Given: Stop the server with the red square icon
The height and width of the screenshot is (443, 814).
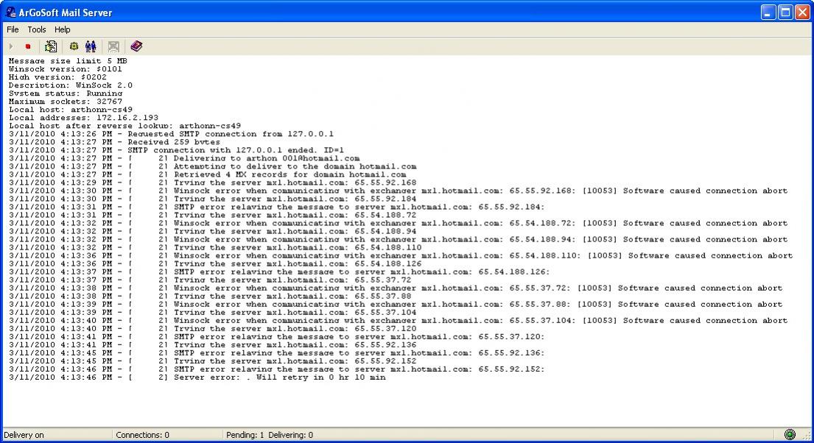Looking at the screenshot, I should point(28,46).
